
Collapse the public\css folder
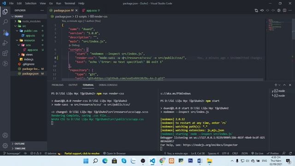(29, 31)
